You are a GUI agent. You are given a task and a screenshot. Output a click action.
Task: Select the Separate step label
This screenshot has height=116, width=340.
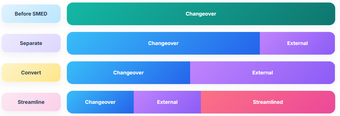point(31,43)
